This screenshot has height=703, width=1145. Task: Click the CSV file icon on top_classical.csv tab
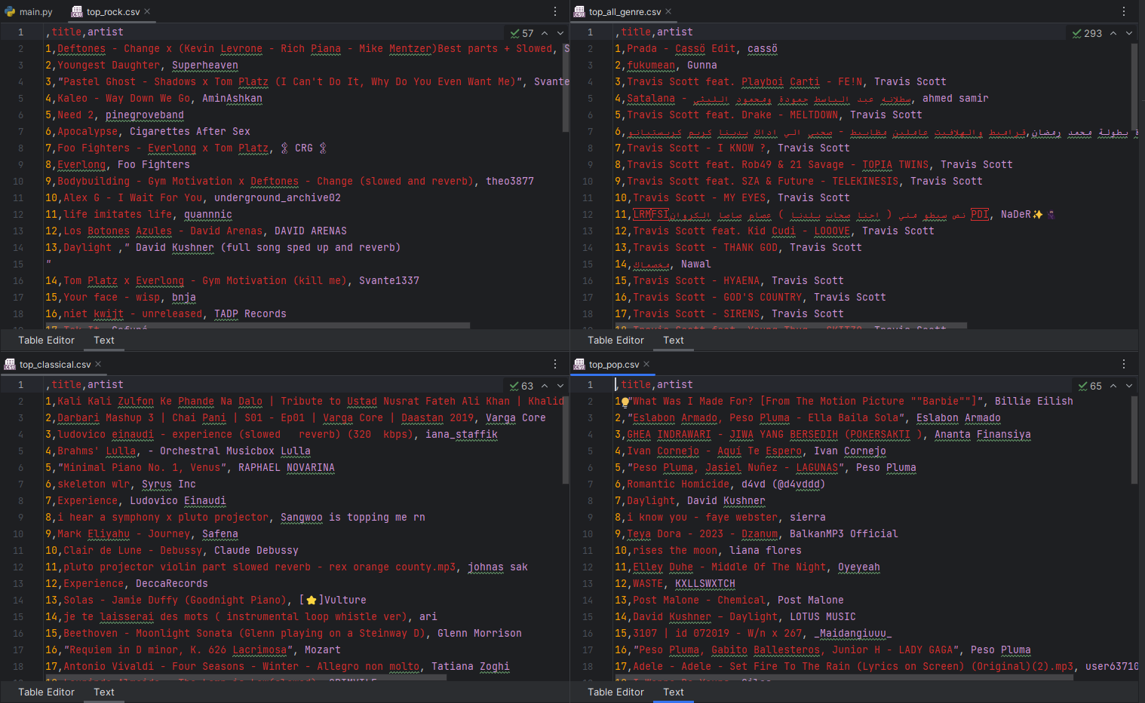pyautogui.click(x=10, y=364)
